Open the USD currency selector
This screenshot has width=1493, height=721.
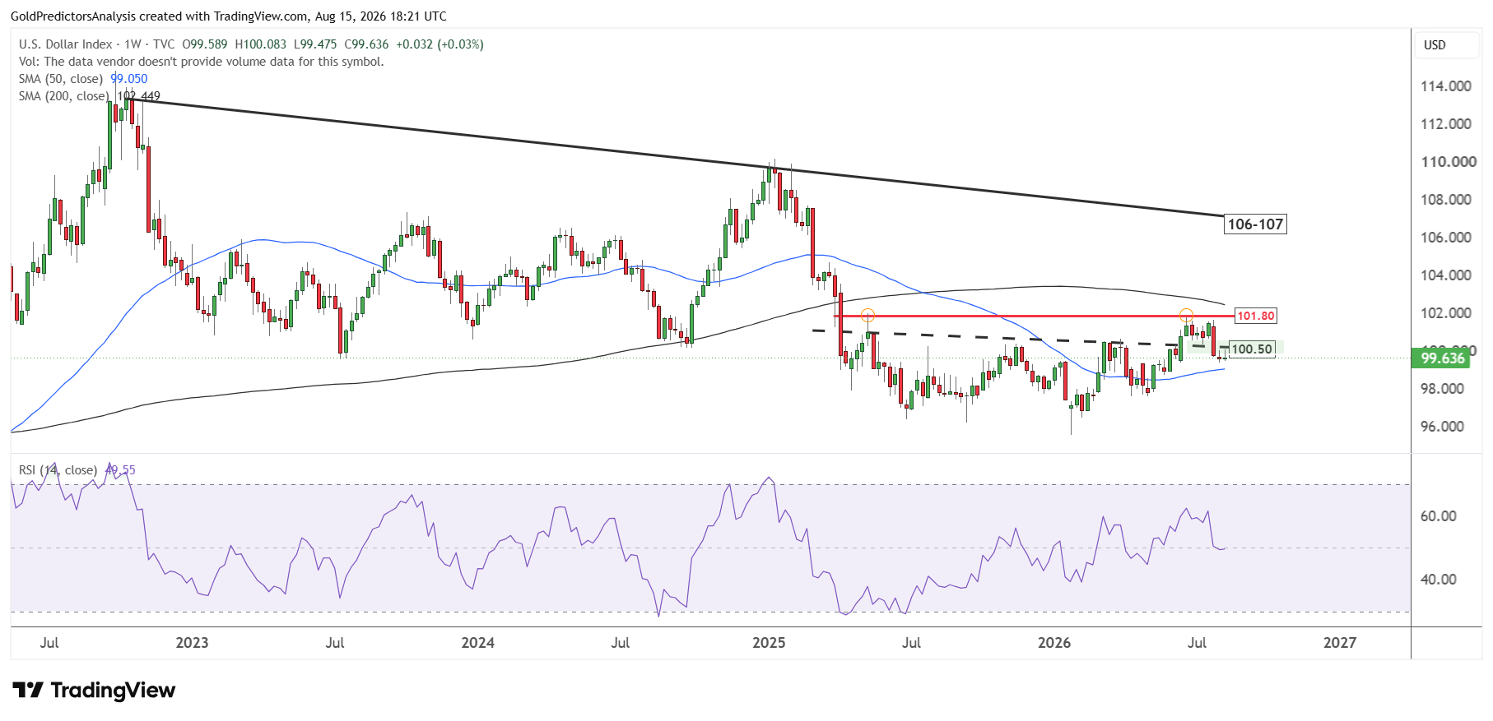point(1446,45)
